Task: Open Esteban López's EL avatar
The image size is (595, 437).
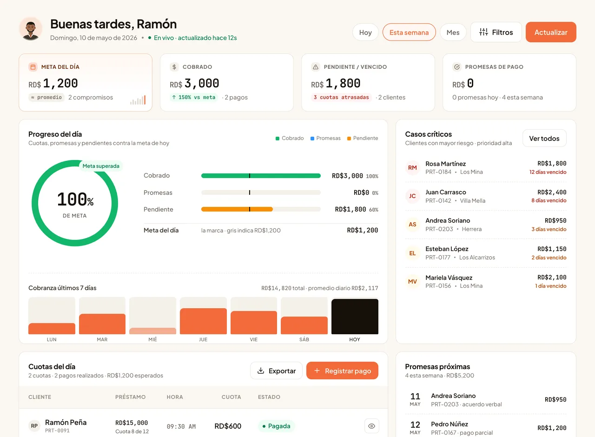Action: 412,253
